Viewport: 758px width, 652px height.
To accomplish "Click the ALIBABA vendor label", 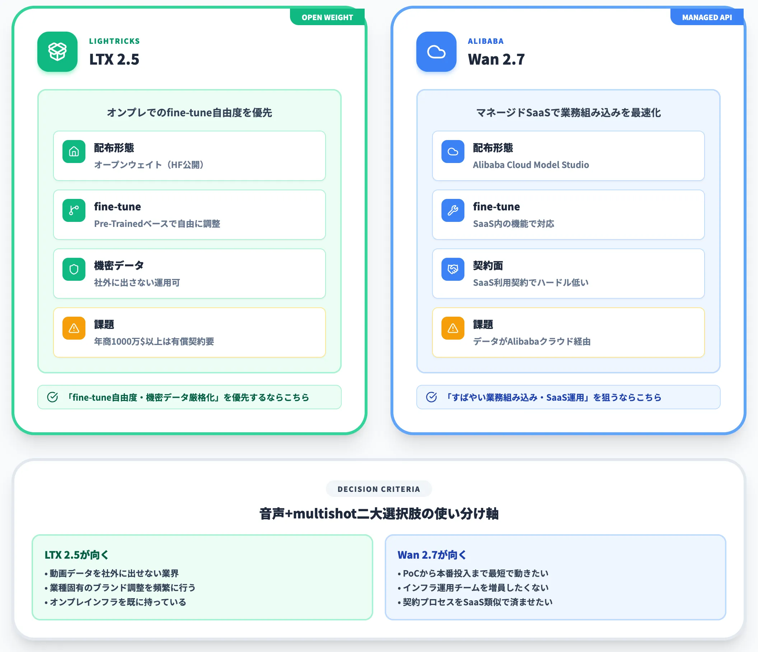I will (x=486, y=41).
